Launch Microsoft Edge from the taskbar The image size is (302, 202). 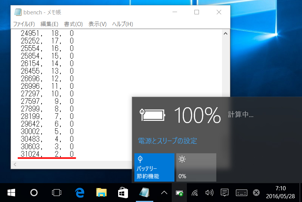(79, 193)
